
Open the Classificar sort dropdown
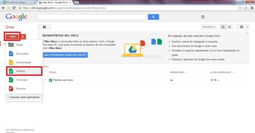click(209, 27)
